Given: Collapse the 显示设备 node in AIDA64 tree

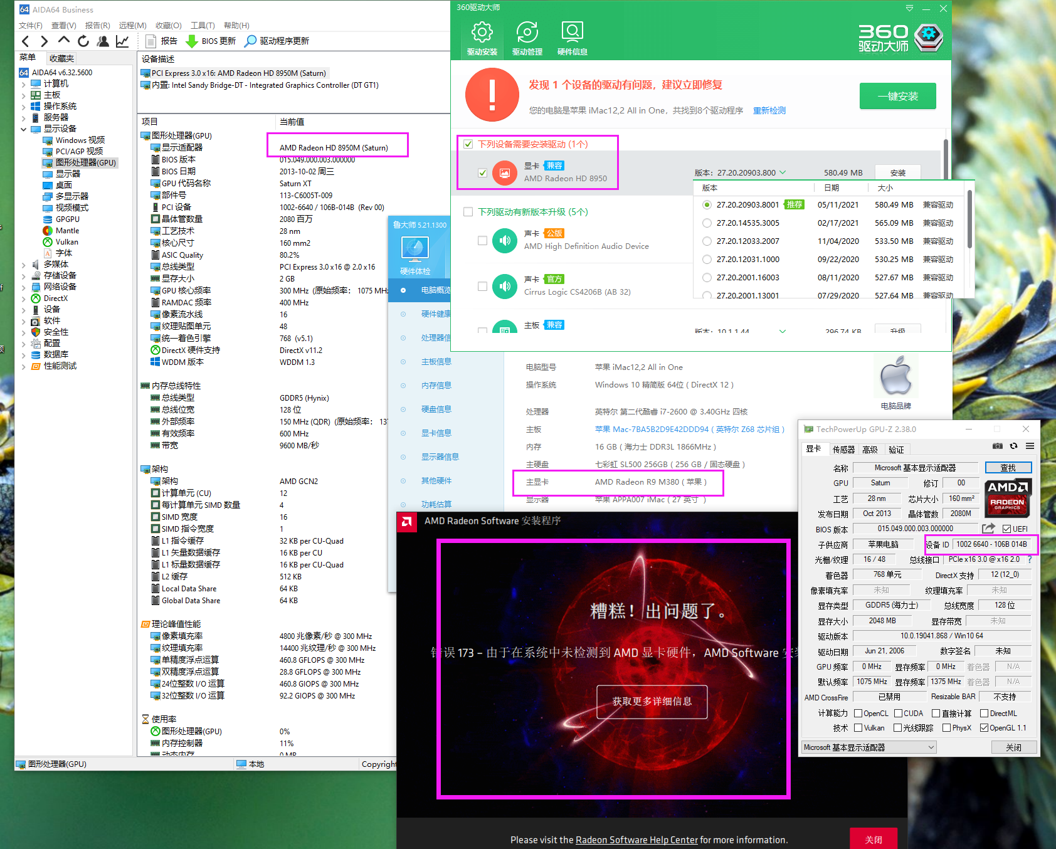Looking at the screenshot, I should click(24, 129).
